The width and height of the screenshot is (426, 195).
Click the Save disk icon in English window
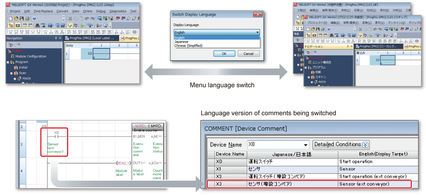click(22, 18)
